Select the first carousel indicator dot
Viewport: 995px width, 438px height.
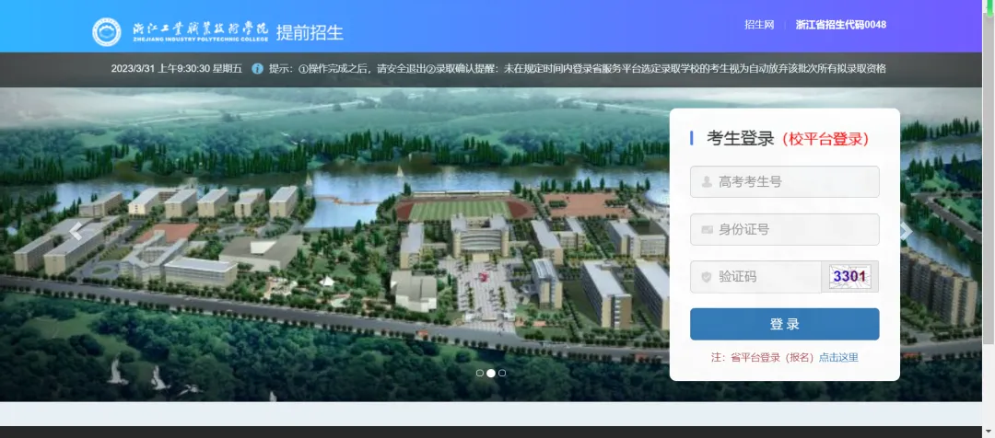tap(480, 373)
